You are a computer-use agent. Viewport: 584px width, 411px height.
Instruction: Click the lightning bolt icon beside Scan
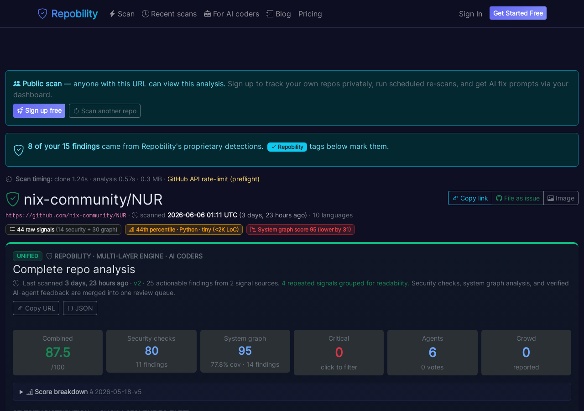112,14
